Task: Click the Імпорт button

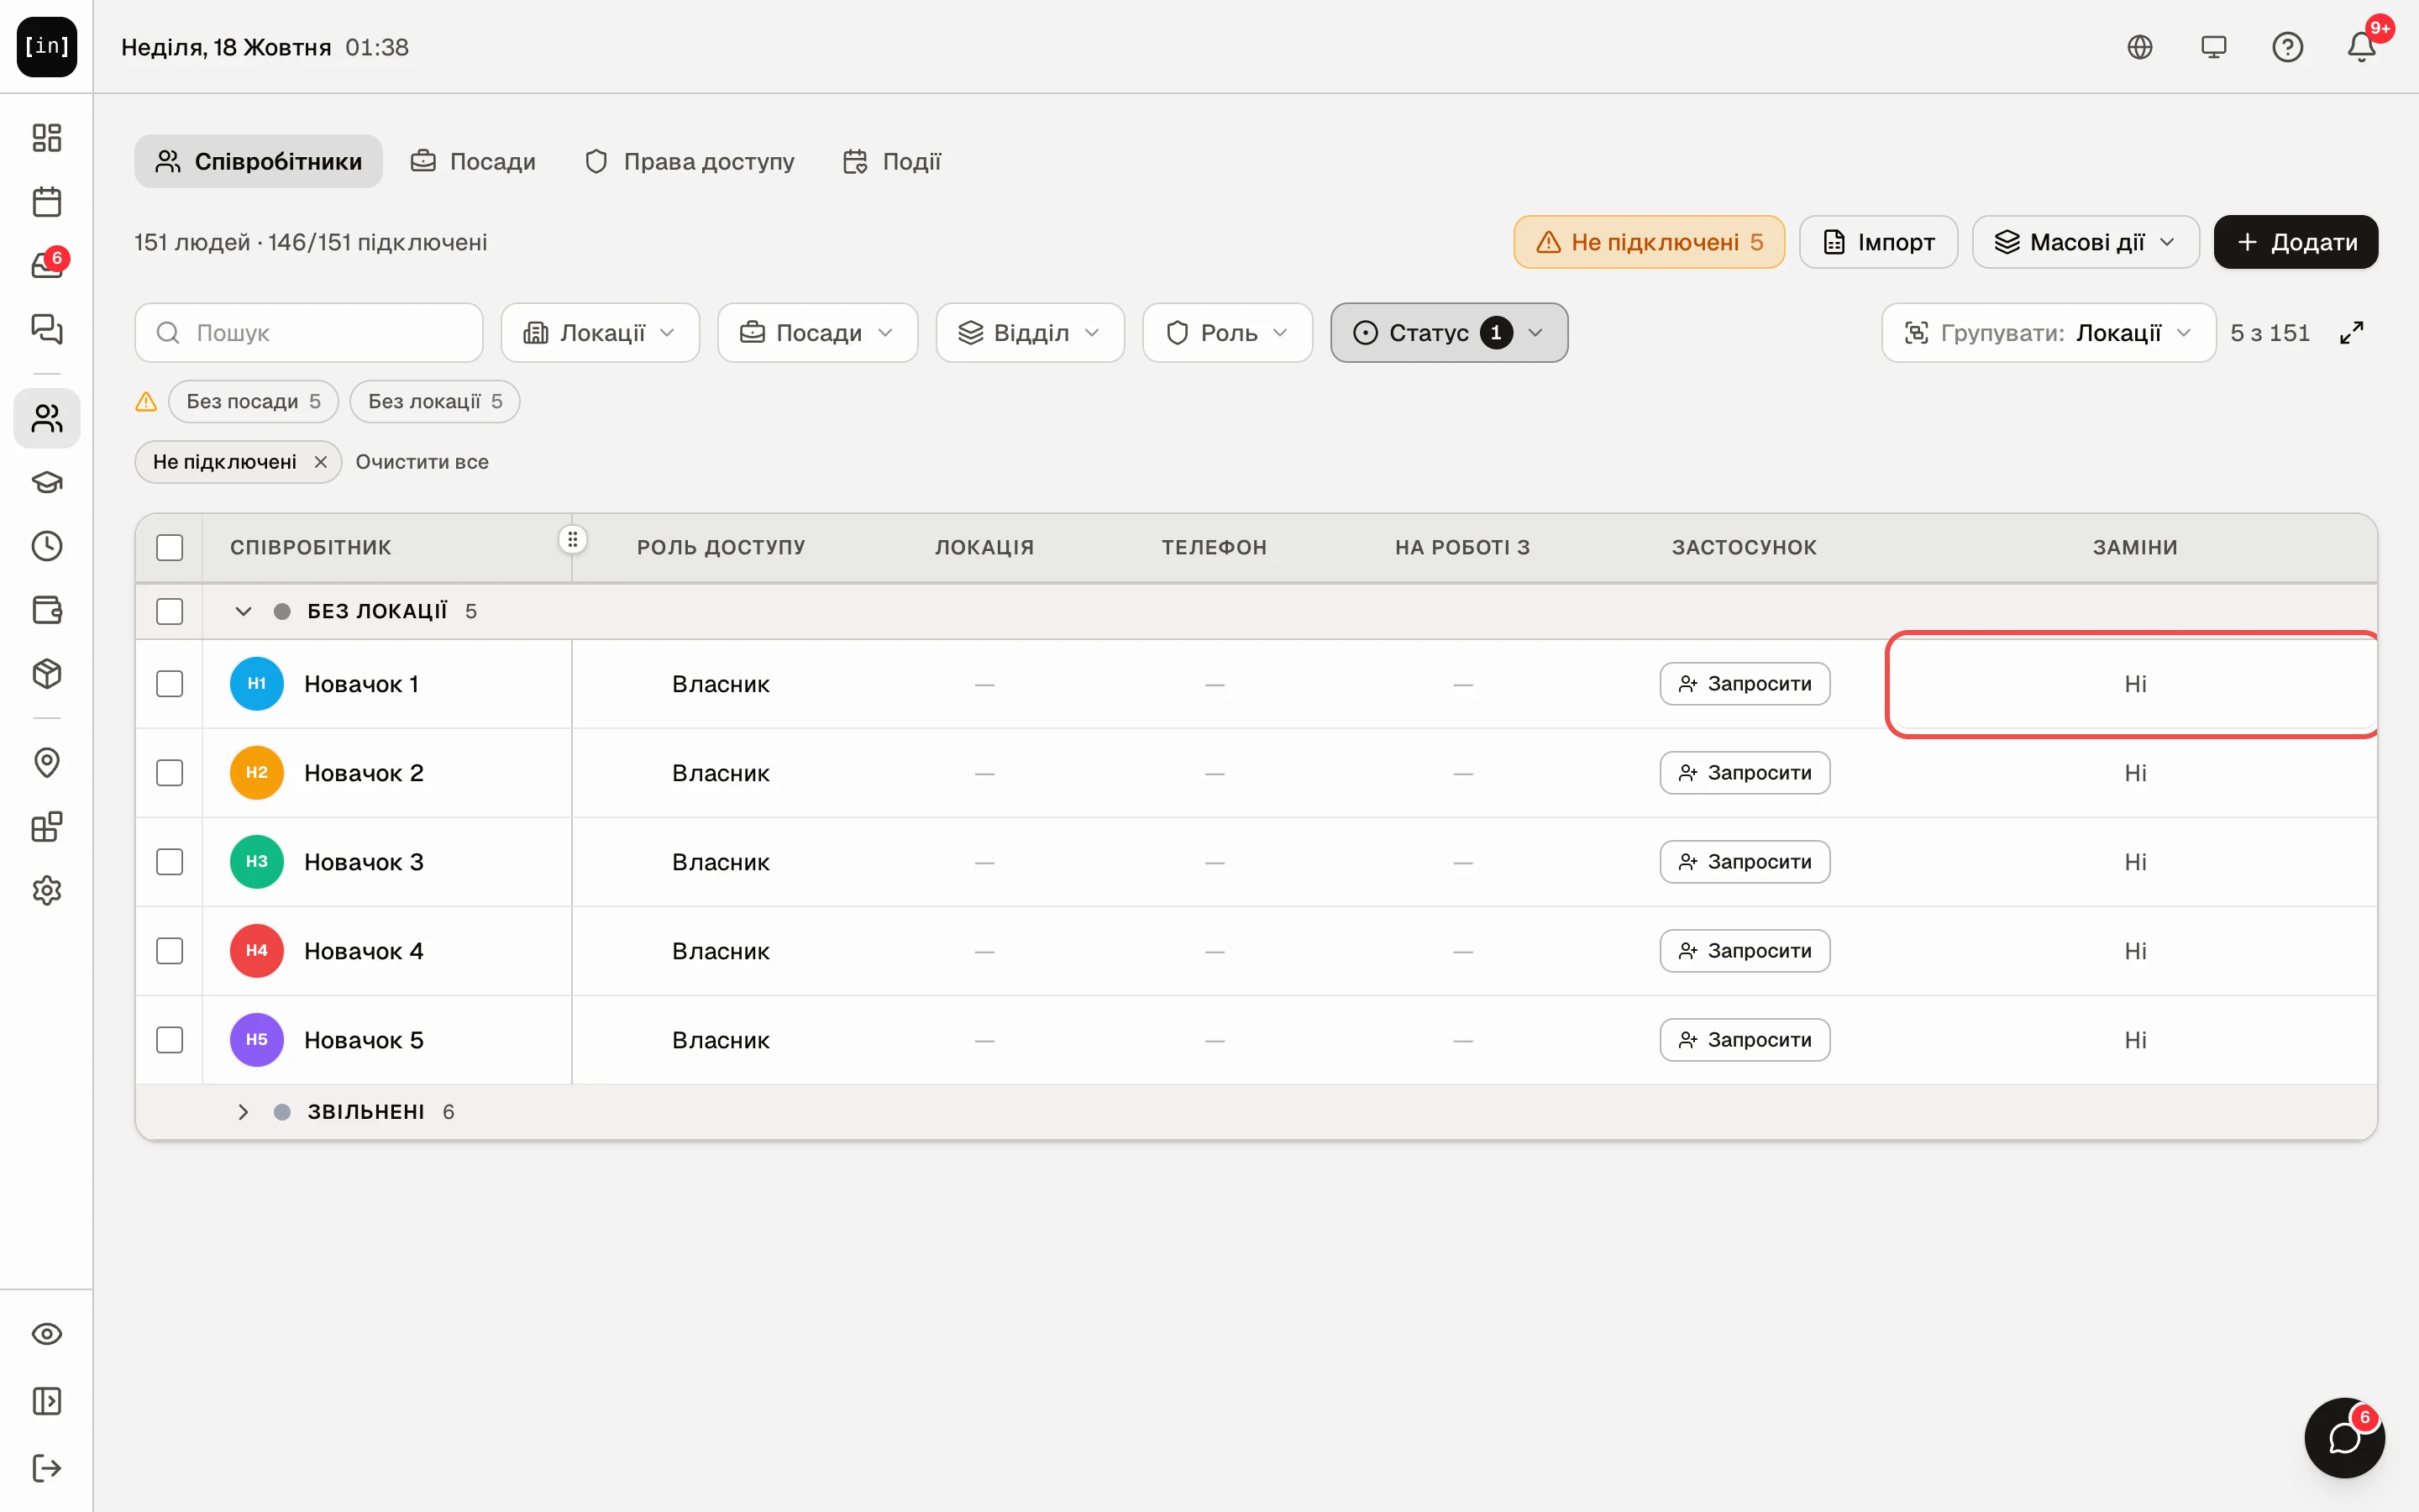Action: click(x=1878, y=242)
